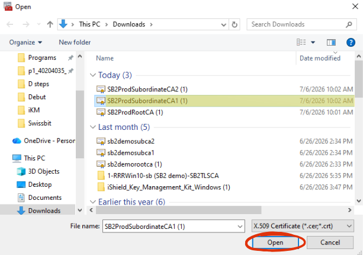
Task: Click the Forward navigation arrow
Action: tap(26, 24)
